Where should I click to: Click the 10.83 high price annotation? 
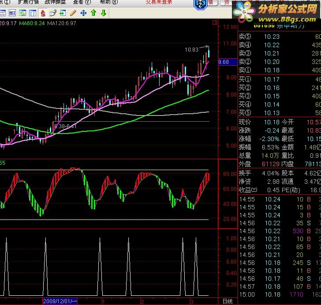pyautogui.click(x=192, y=49)
